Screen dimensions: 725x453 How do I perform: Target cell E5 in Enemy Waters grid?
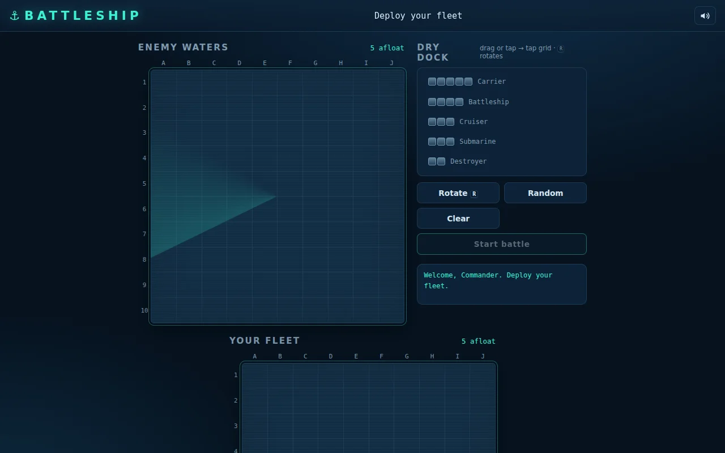[265, 184]
